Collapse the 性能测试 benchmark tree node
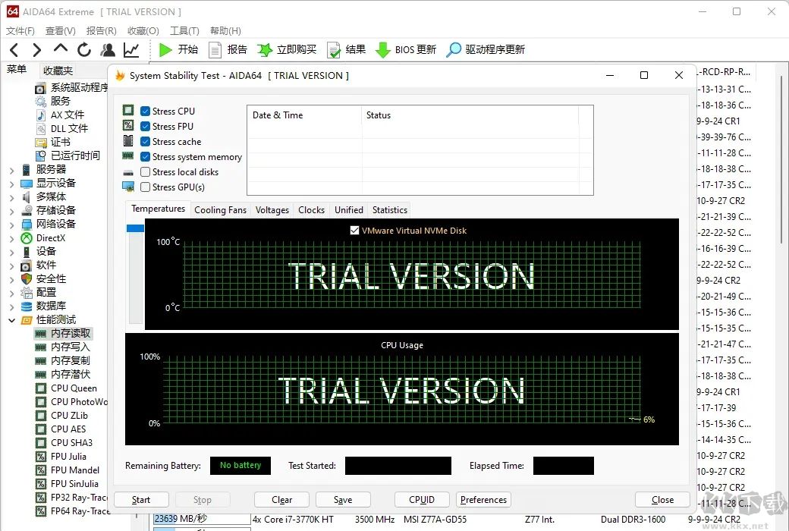This screenshot has width=789, height=531. (x=11, y=320)
